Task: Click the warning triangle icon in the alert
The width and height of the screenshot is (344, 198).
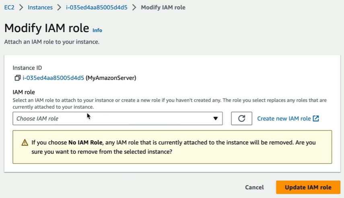Action: [25, 143]
